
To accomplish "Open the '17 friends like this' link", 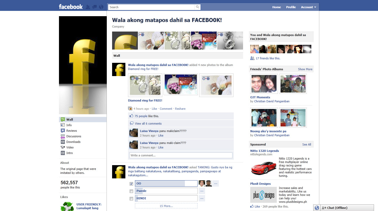I will 268,58.
